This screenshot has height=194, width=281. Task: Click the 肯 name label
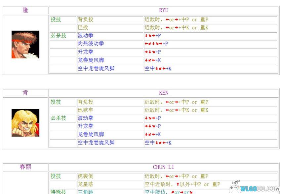pos(25,93)
